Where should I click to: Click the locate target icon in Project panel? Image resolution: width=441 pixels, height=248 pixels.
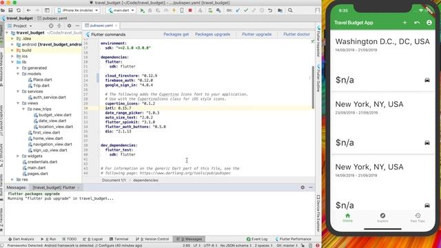coord(51,25)
